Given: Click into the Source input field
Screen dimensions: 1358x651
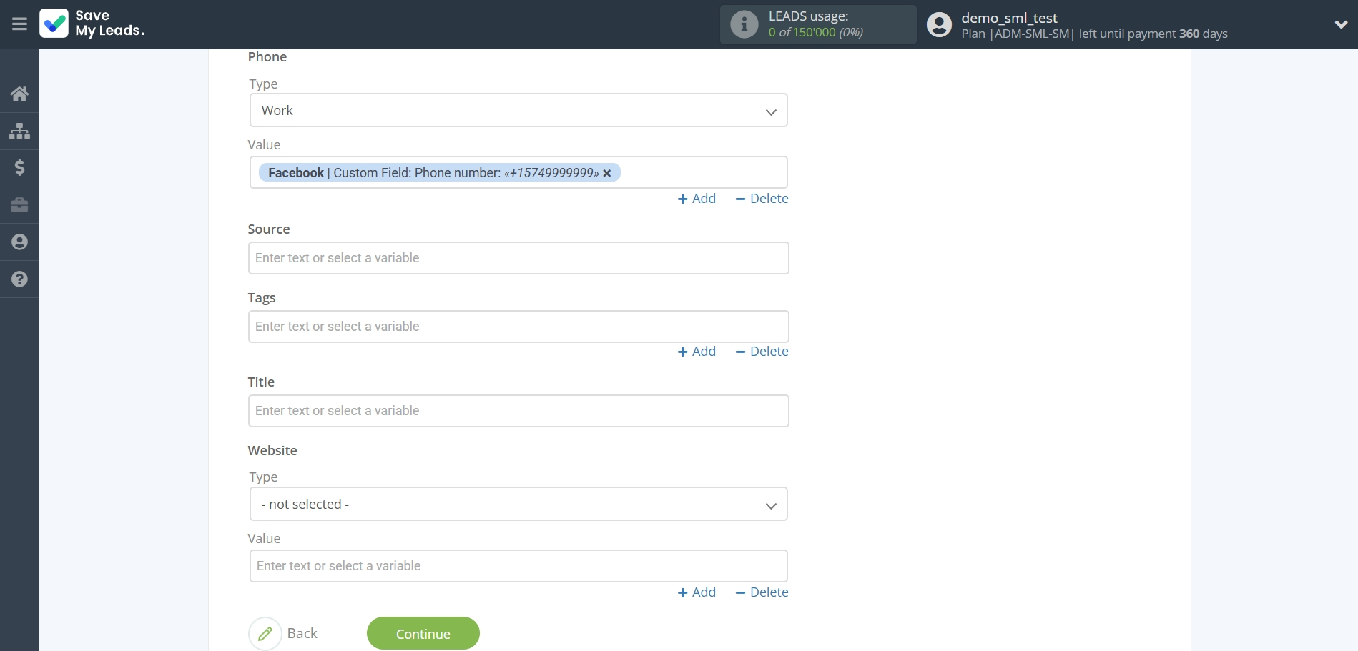Looking at the screenshot, I should (x=518, y=258).
